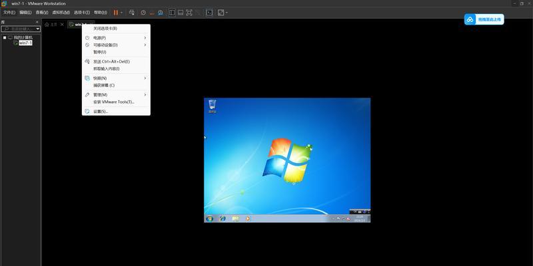Click the console view toolbar icon

click(x=210, y=13)
